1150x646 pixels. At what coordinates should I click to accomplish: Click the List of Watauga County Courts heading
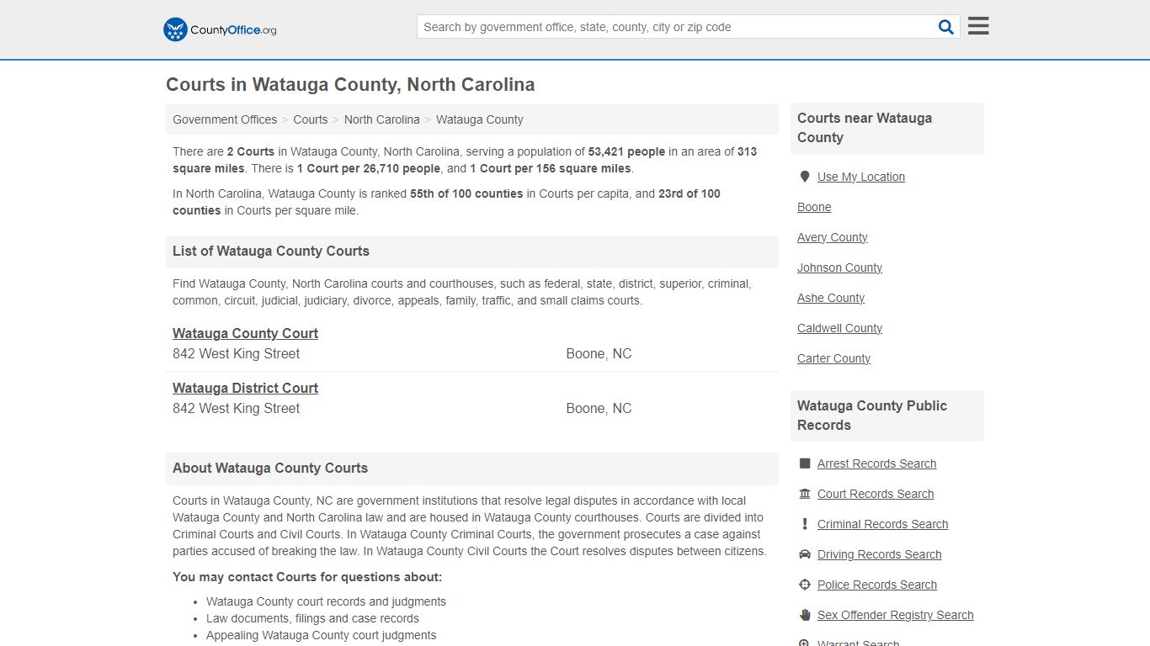271,251
